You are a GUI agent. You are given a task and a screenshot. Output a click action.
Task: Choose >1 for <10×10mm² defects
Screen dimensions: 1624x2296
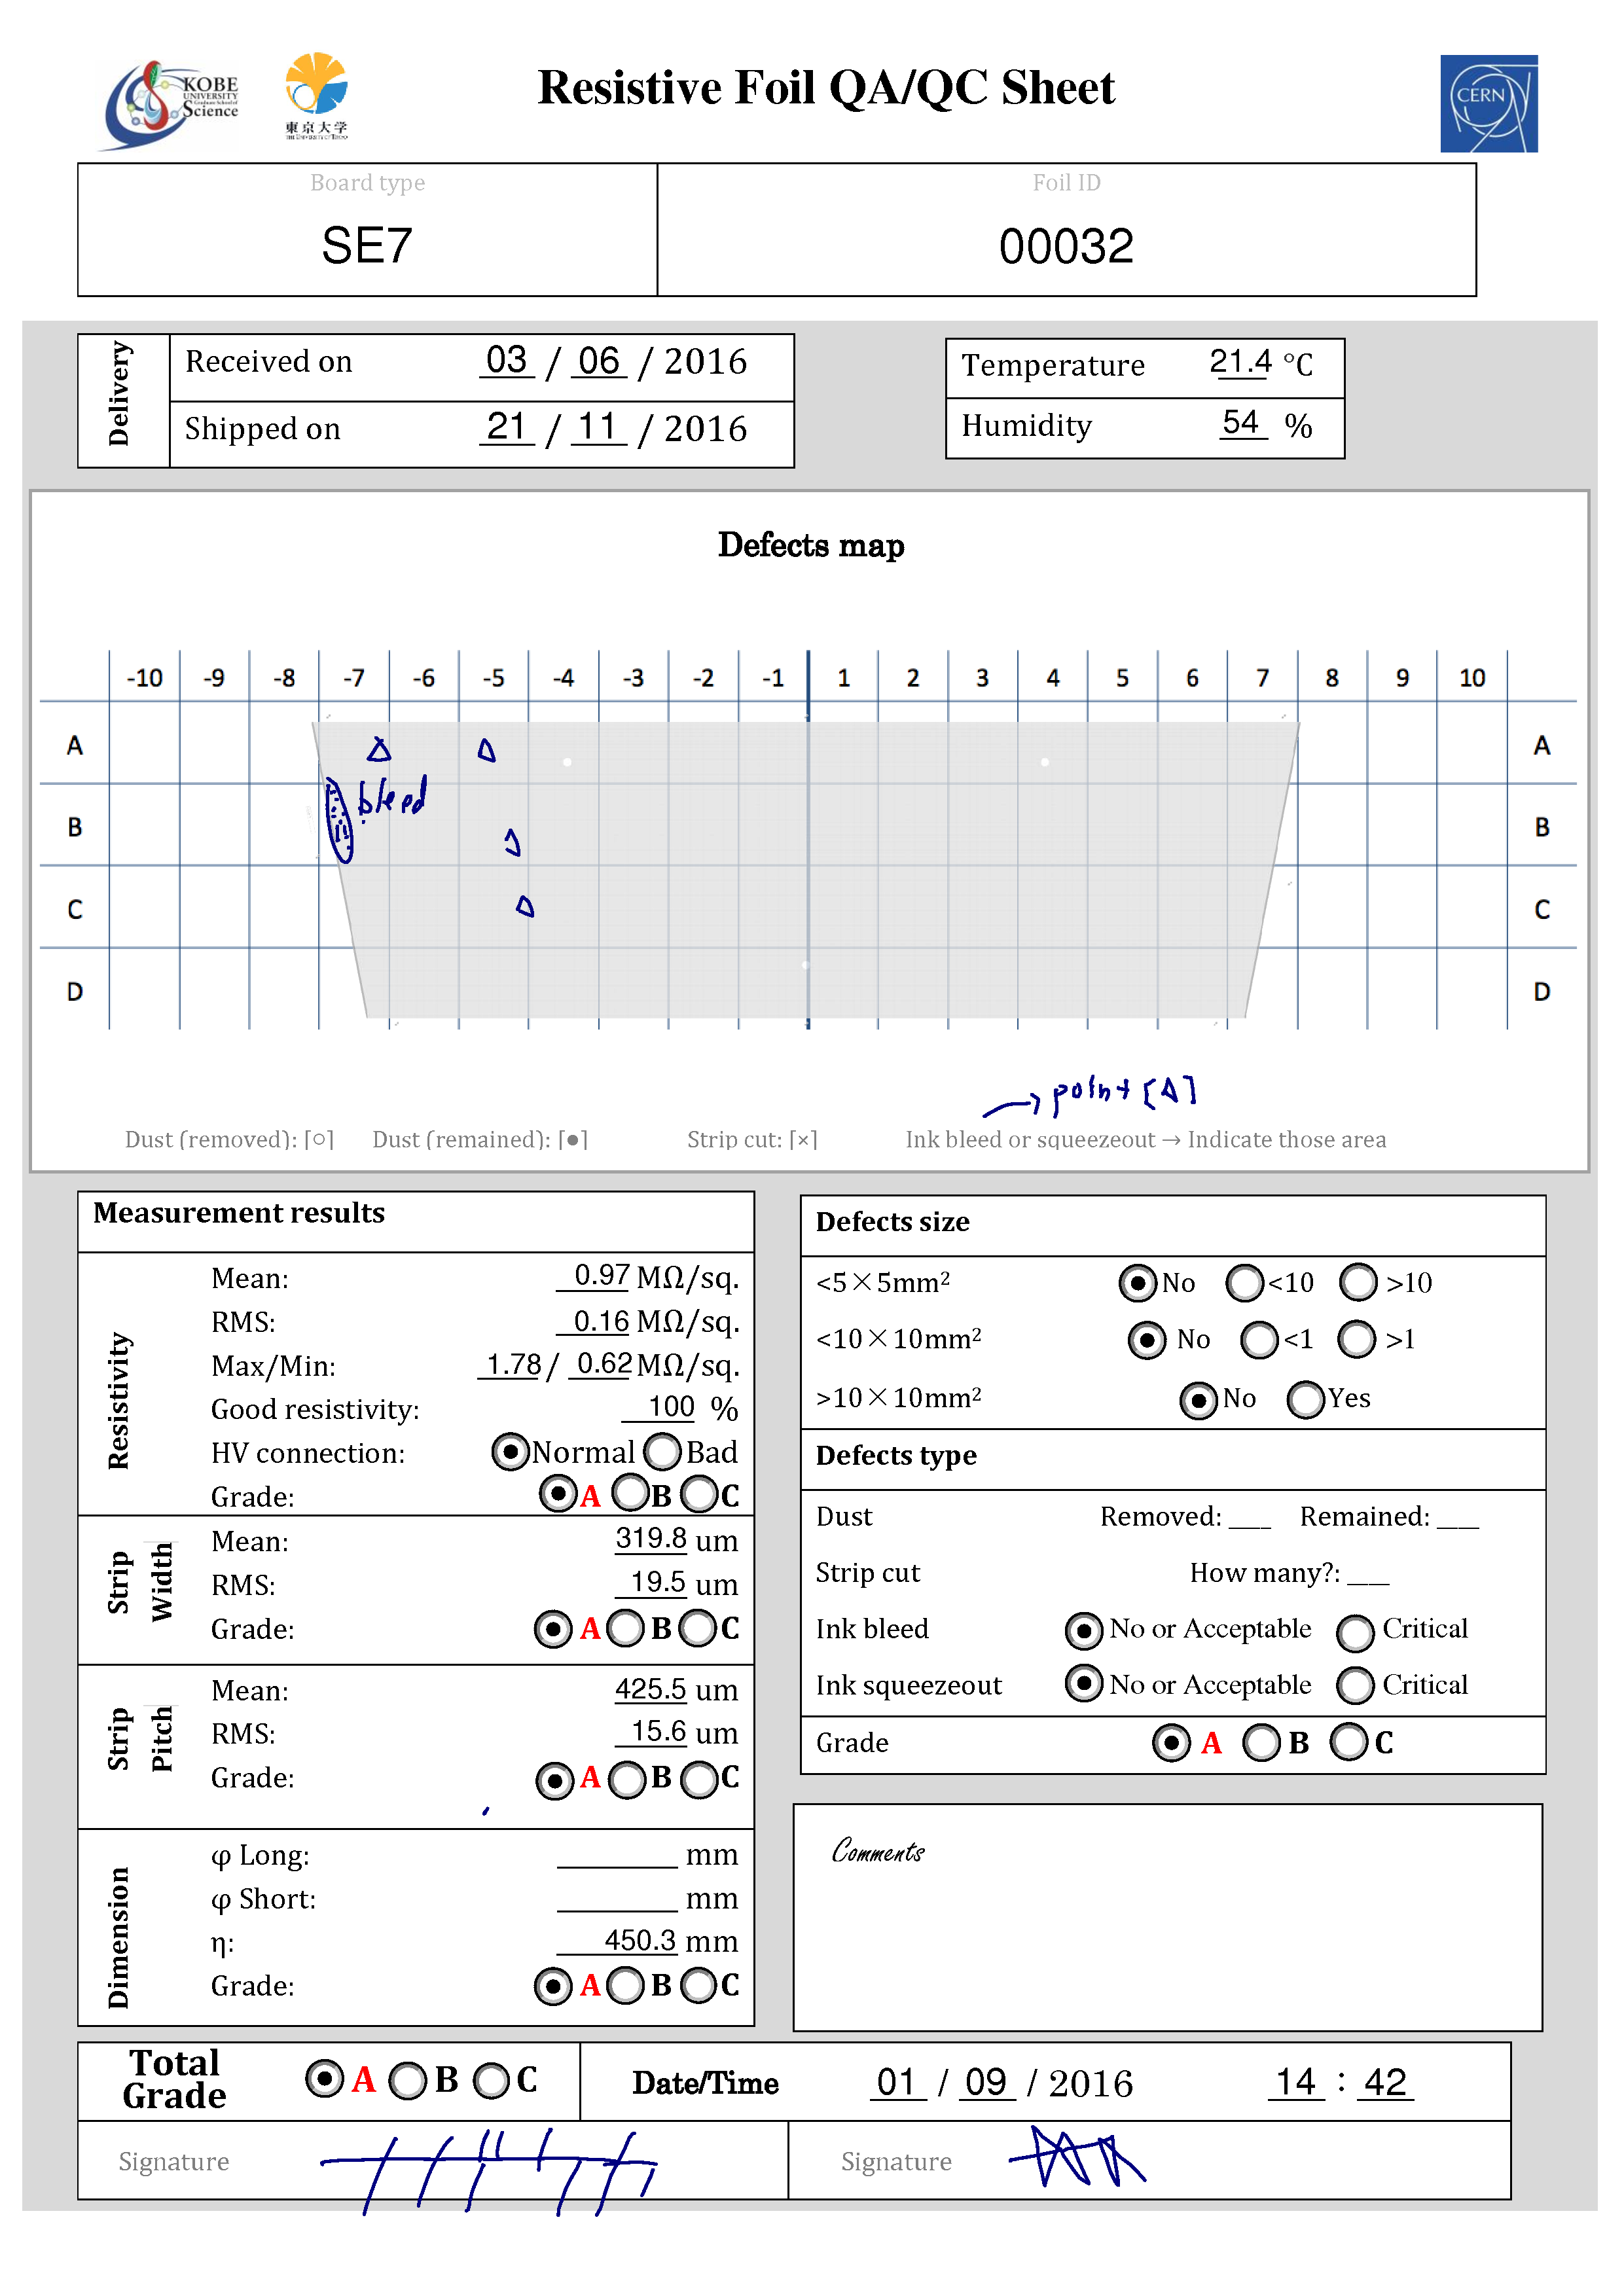point(1357,1338)
